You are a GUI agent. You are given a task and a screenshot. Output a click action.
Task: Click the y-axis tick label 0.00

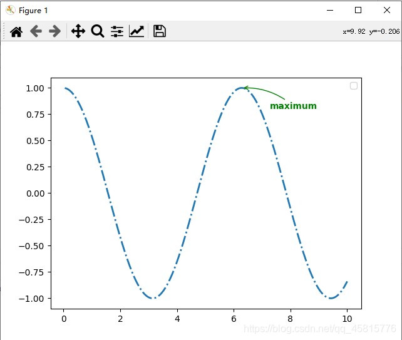35,193
